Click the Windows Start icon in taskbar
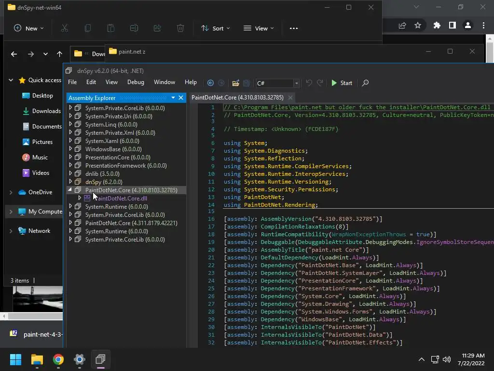Screen dimensions: 494x371 pyautogui.click(x=16, y=359)
